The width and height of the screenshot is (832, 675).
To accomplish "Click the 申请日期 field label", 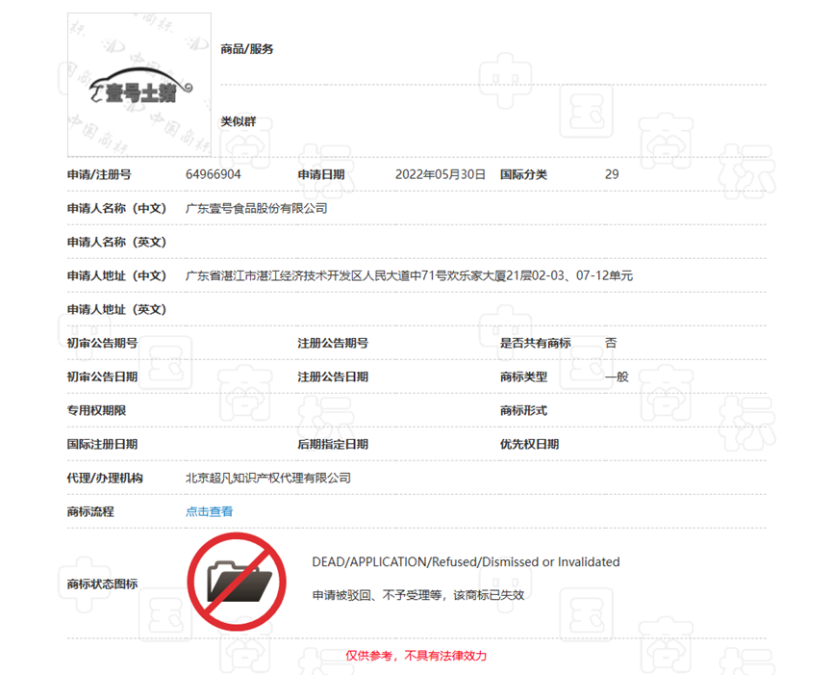I will pyautogui.click(x=321, y=174).
